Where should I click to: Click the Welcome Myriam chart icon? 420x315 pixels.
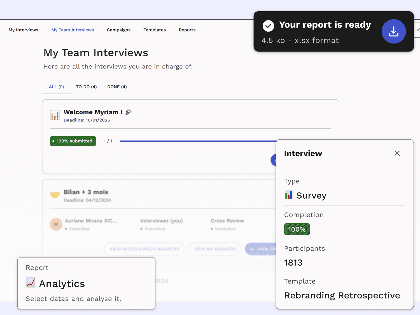click(x=55, y=115)
